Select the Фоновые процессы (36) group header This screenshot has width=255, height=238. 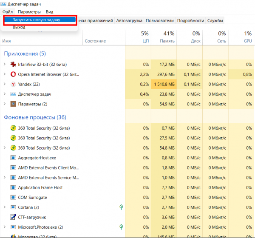(35, 117)
